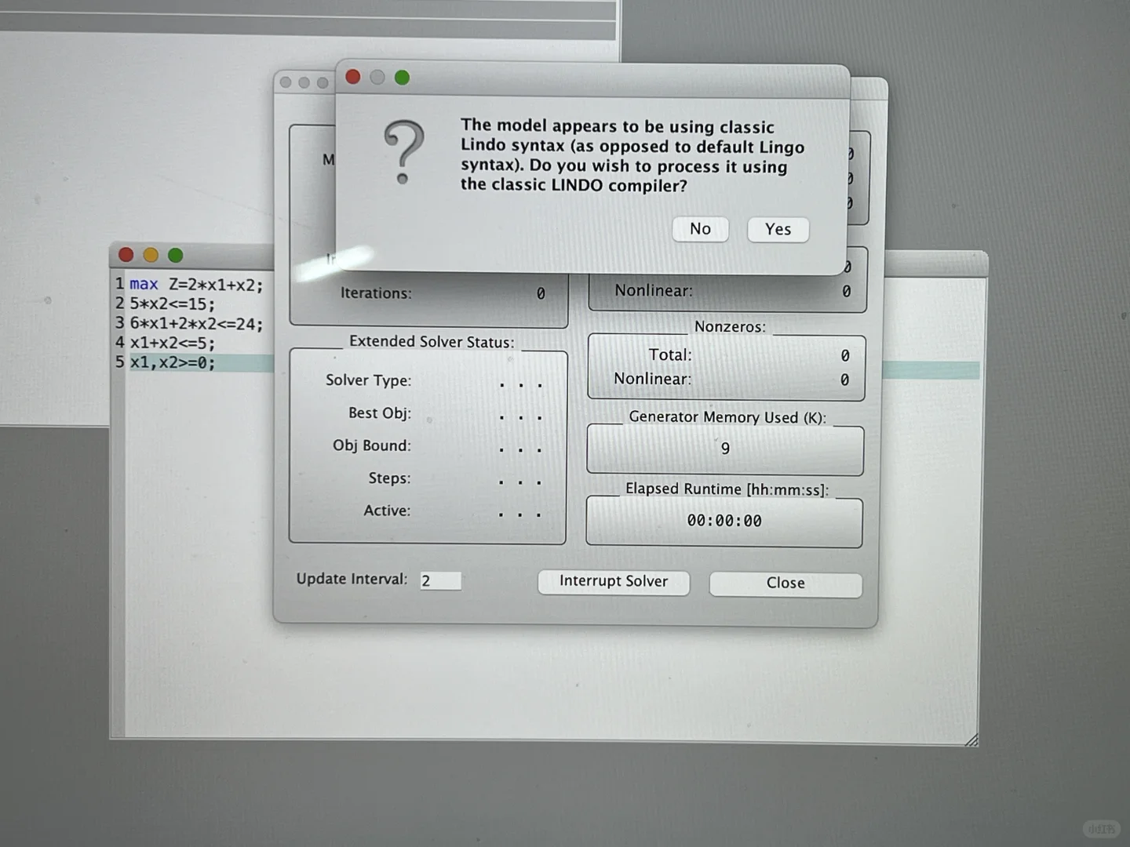Image resolution: width=1130 pixels, height=847 pixels.
Task: Click the resize grip of editor window
Action: (x=971, y=740)
